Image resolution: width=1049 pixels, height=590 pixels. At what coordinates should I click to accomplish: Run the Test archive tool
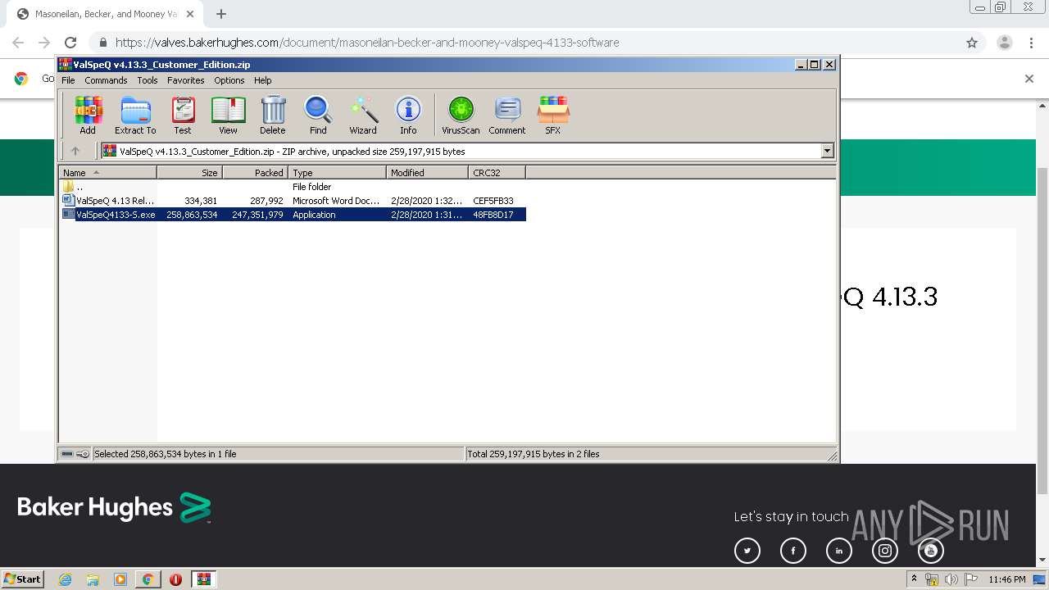(183, 115)
